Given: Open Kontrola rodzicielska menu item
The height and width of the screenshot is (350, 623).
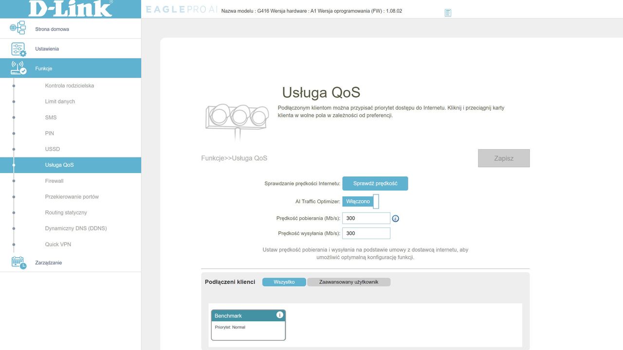Looking at the screenshot, I should point(70,86).
